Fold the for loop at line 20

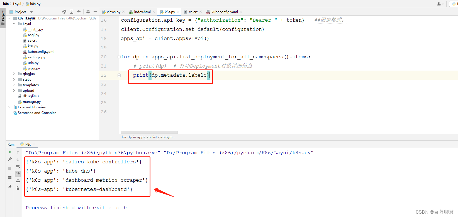click(x=119, y=57)
